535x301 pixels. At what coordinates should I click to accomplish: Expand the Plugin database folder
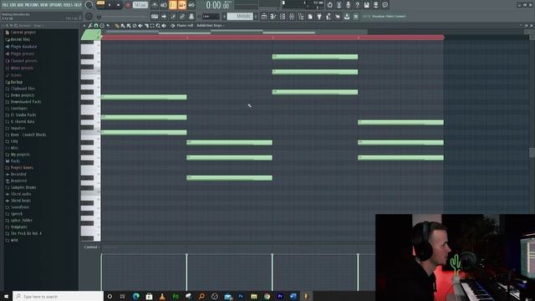pos(21,47)
